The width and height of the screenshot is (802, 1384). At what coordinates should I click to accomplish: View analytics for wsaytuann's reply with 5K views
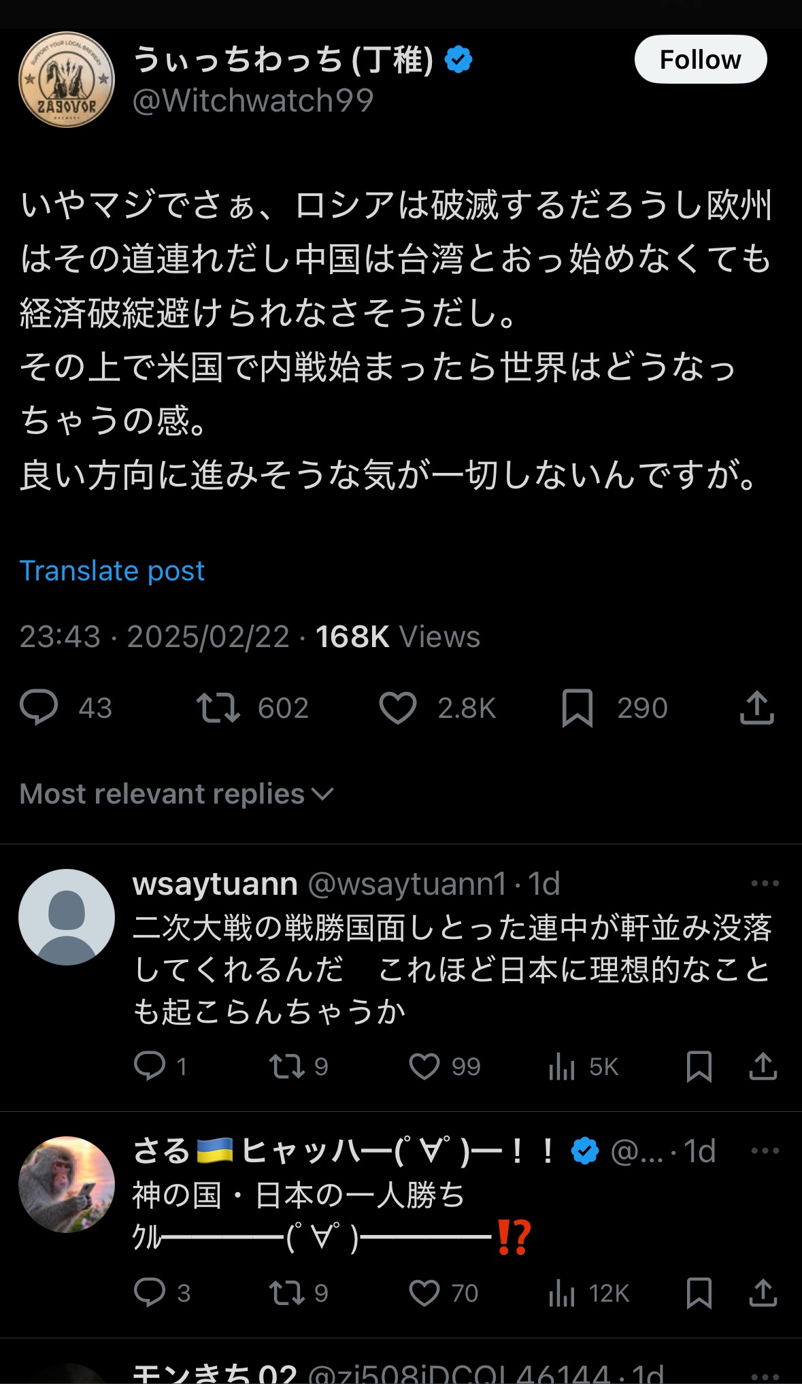[x=562, y=1066]
